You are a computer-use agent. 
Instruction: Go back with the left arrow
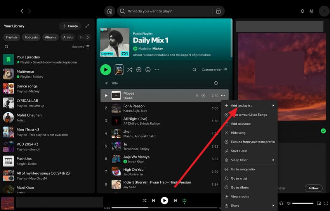click(22, 11)
